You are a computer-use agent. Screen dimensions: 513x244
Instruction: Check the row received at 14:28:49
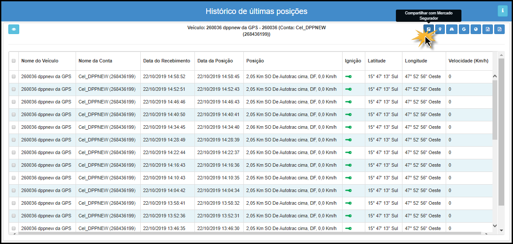(x=14, y=140)
